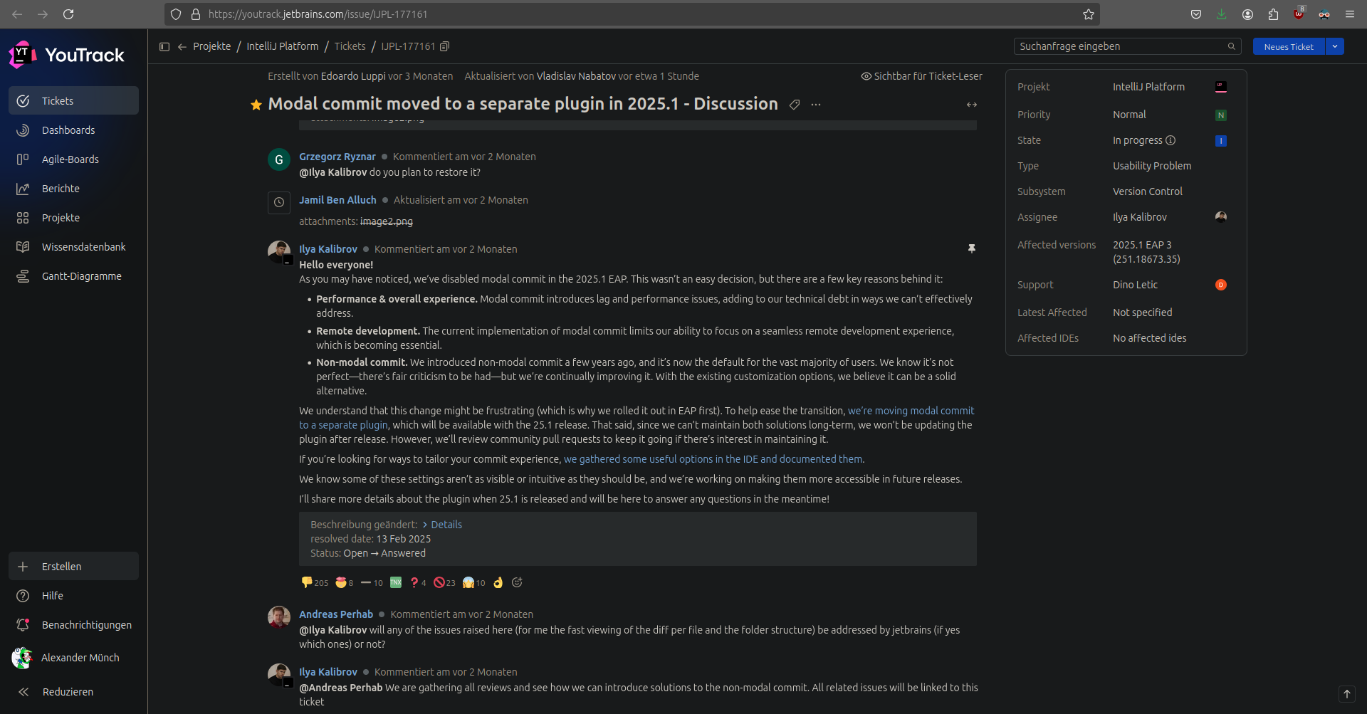Toggle the thumbs-down reaction with 205
The height and width of the screenshot is (714, 1367).
click(x=315, y=582)
